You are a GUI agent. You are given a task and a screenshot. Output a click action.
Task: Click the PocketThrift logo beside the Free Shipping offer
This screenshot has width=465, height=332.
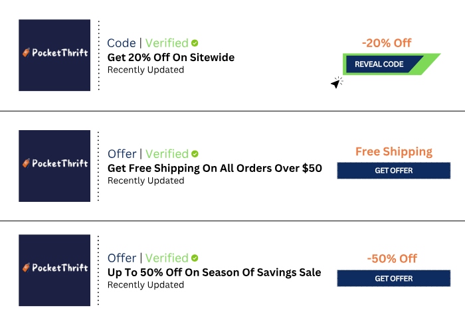coord(54,165)
